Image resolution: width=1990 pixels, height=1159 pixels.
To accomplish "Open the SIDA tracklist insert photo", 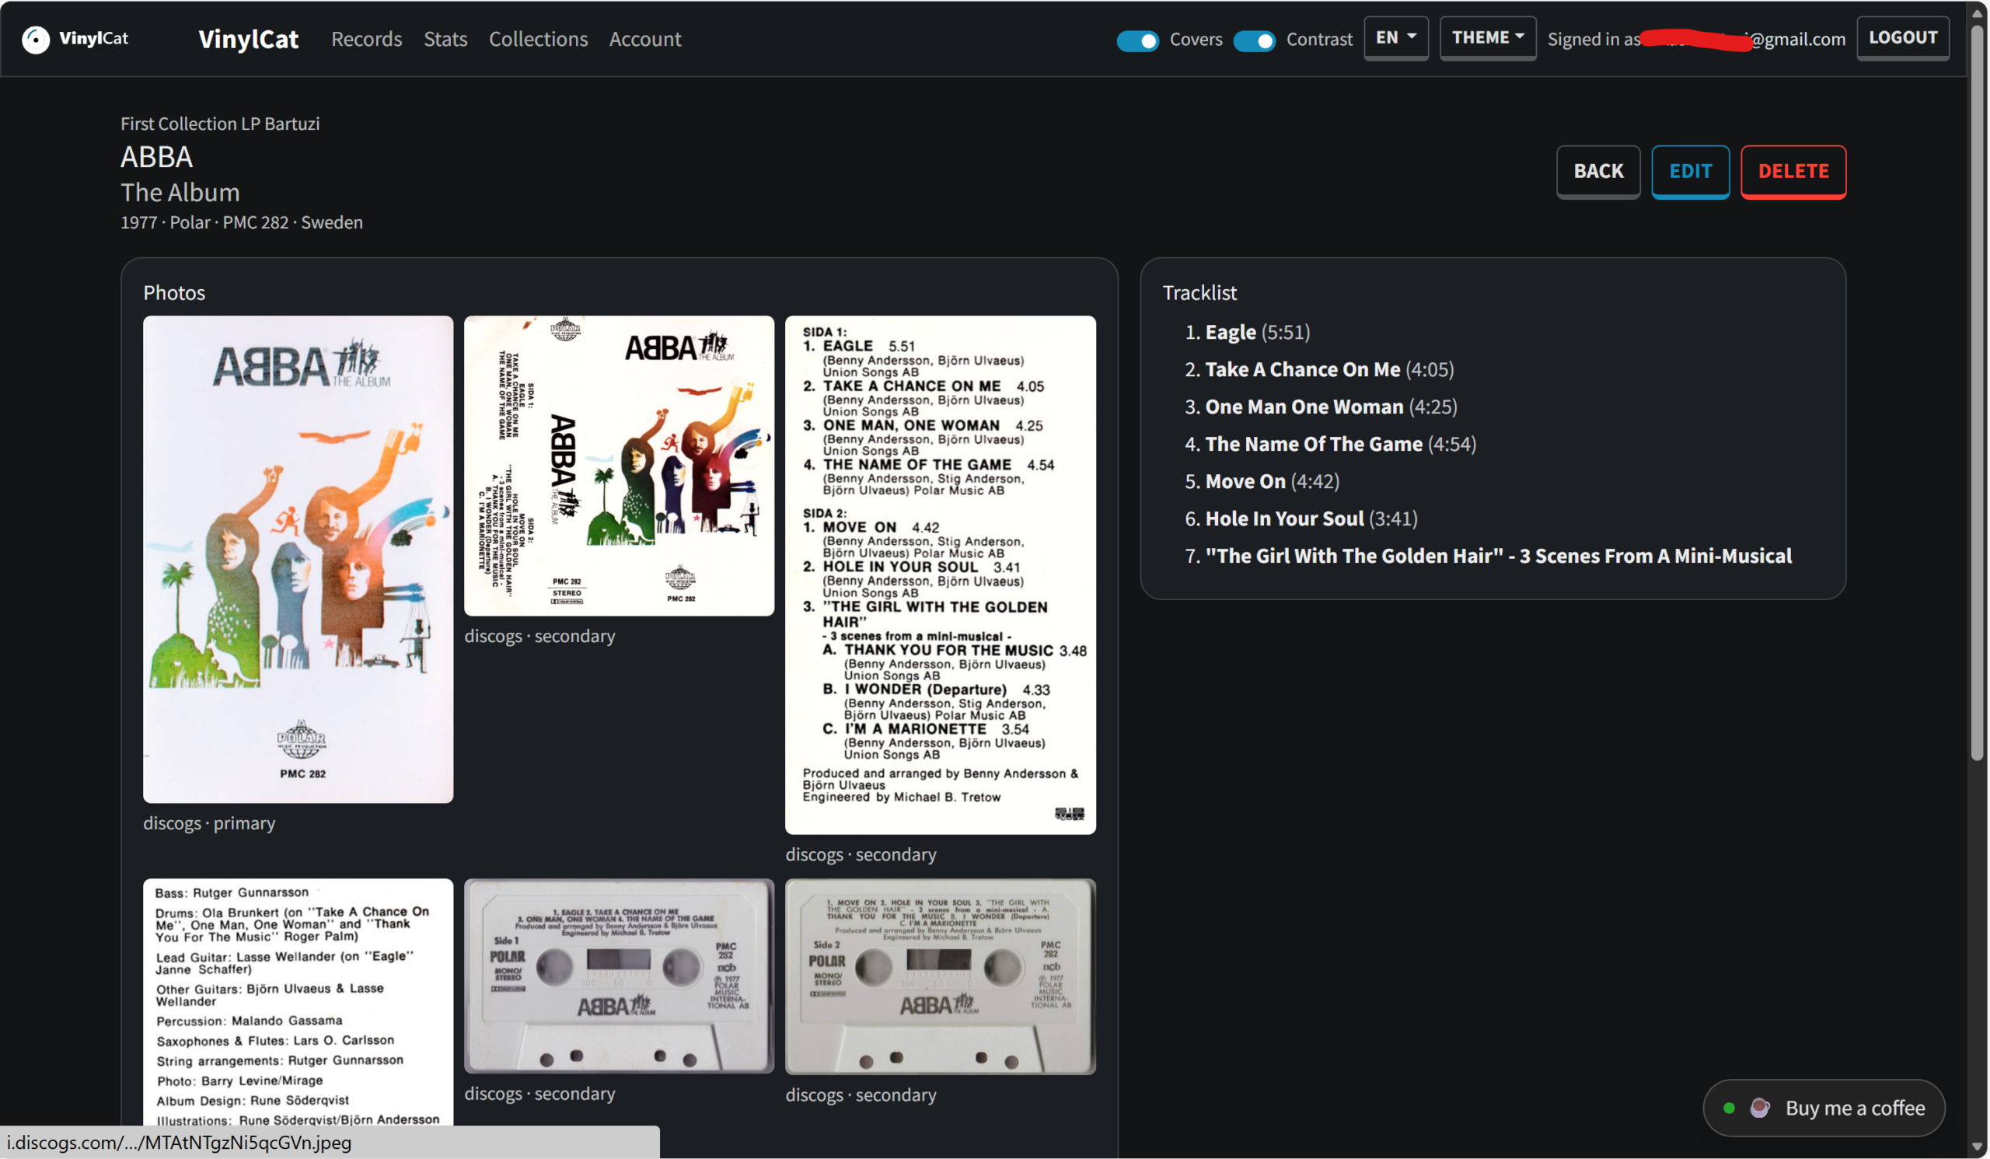I will pos(940,574).
